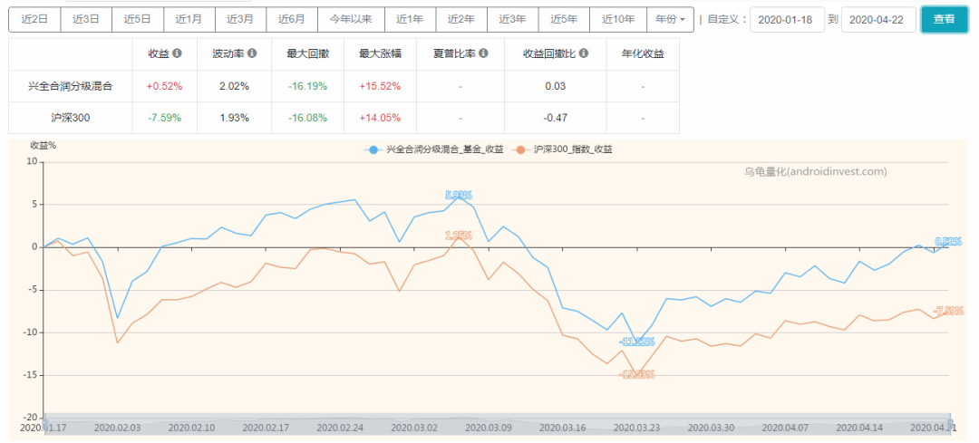The width and height of the screenshot is (979, 443).
Task: Click the 沪深300 row label
Action: 71,118
